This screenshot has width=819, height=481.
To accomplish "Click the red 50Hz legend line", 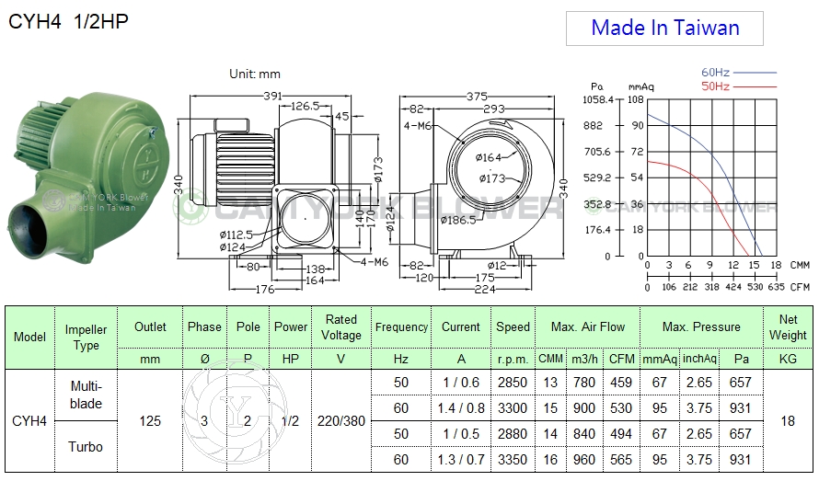I will [755, 86].
